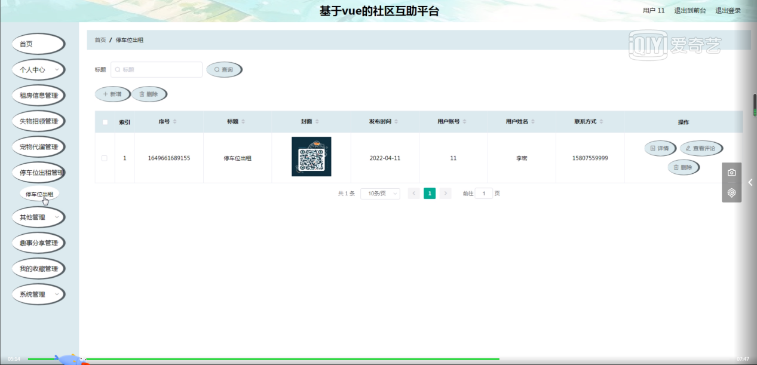Click the phone number 15807559999 cell
This screenshot has height=365, width=757.
tap(590, 158)
